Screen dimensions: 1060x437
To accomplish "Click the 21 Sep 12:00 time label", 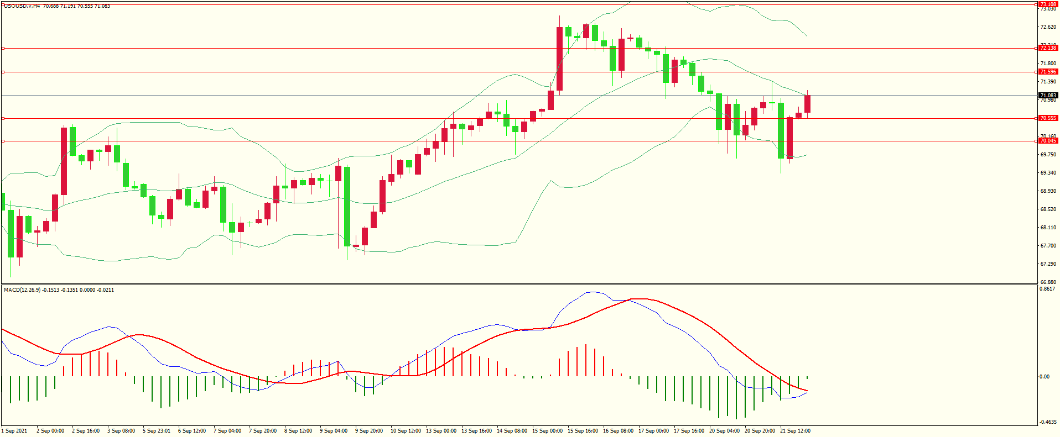I will click(x=795, y=431).
